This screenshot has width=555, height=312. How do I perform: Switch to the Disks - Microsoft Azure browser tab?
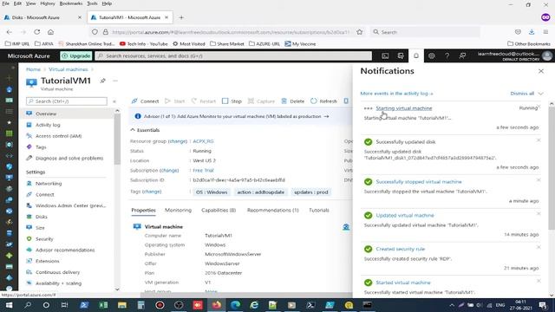[x=42, y=17]
